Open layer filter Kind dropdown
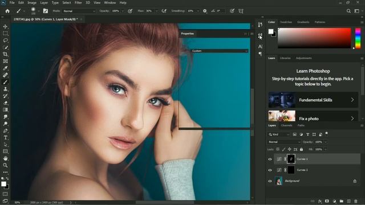Screen dimensions: 365x205 pyautogui.click(x=279, y=134)
